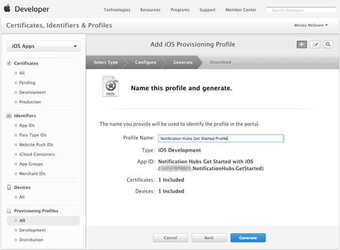Click the Devices '1 Included' value
The image size is (340, 250).
171,191
